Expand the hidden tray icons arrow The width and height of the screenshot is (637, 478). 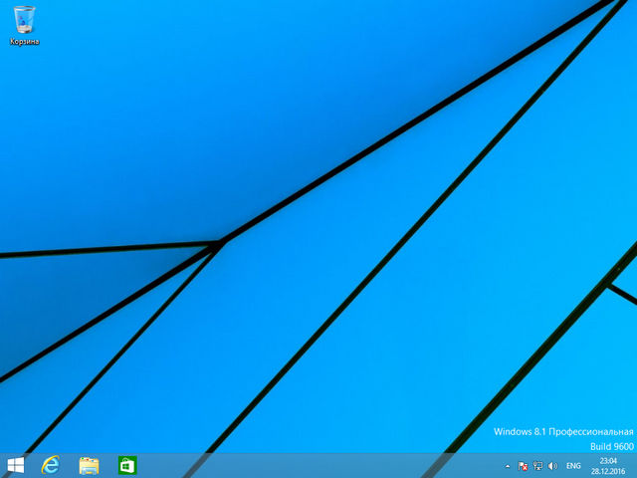(508, 466)
